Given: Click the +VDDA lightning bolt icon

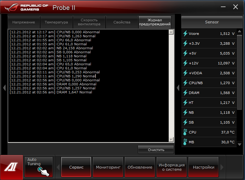Looking at the screenshot, I should (x=185, y=73).
